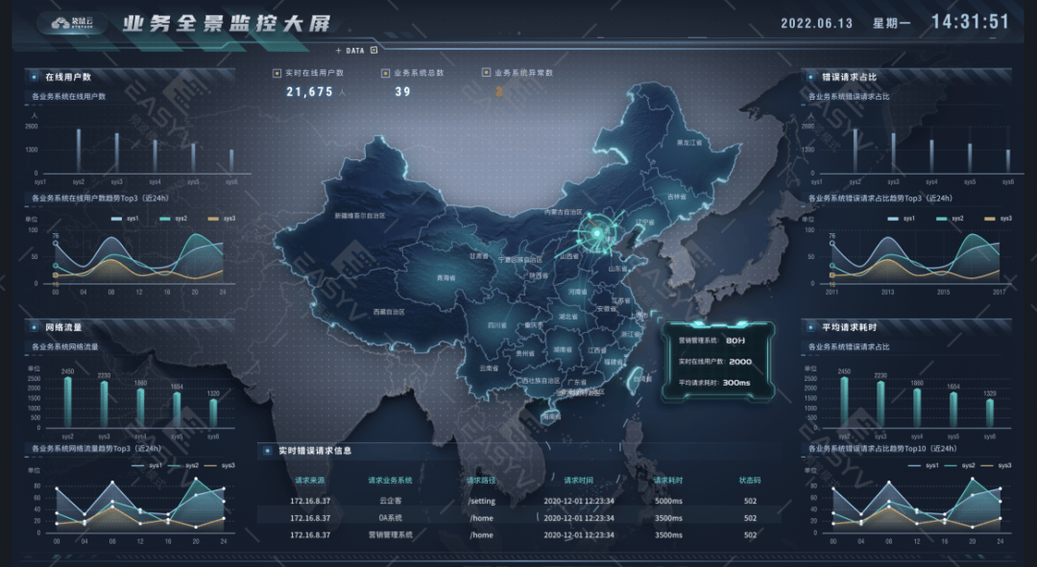Click the 业务系统异常数 indicator icon

[486, 72]
